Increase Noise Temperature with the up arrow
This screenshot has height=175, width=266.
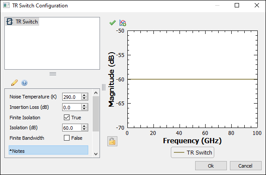pos(84,95)
